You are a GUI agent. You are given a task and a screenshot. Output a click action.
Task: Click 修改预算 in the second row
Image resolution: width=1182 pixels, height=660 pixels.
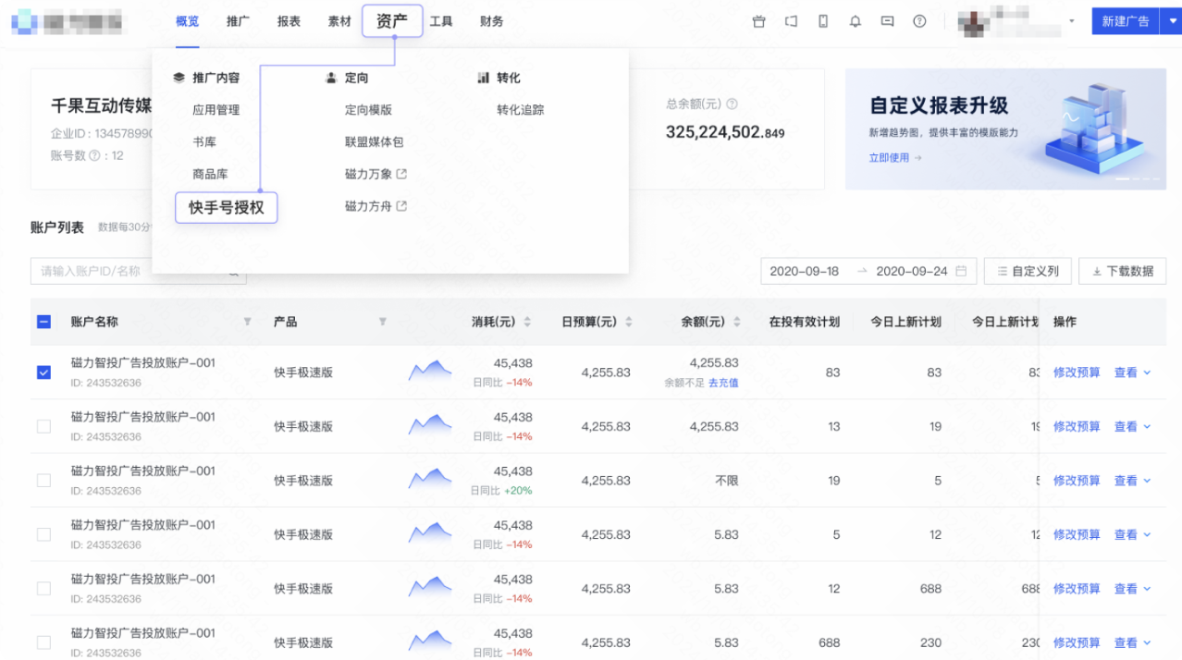(x=1077, y=426)
